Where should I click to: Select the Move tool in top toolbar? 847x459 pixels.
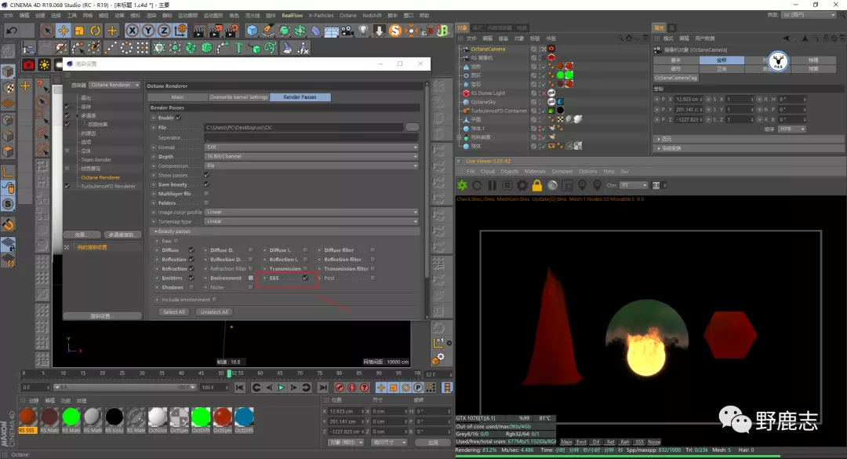(x=63, y=31)
